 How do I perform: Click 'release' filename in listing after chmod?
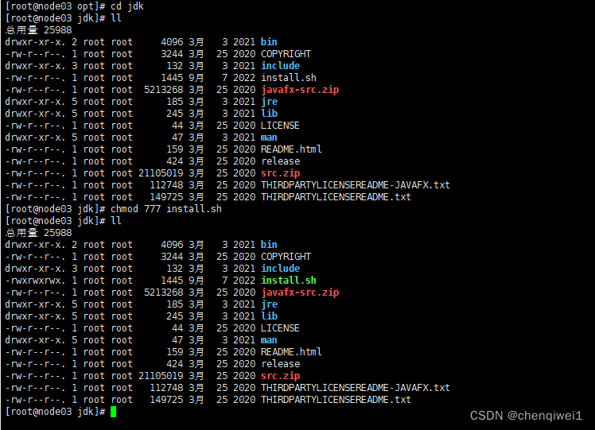click(x=281, y=364)
